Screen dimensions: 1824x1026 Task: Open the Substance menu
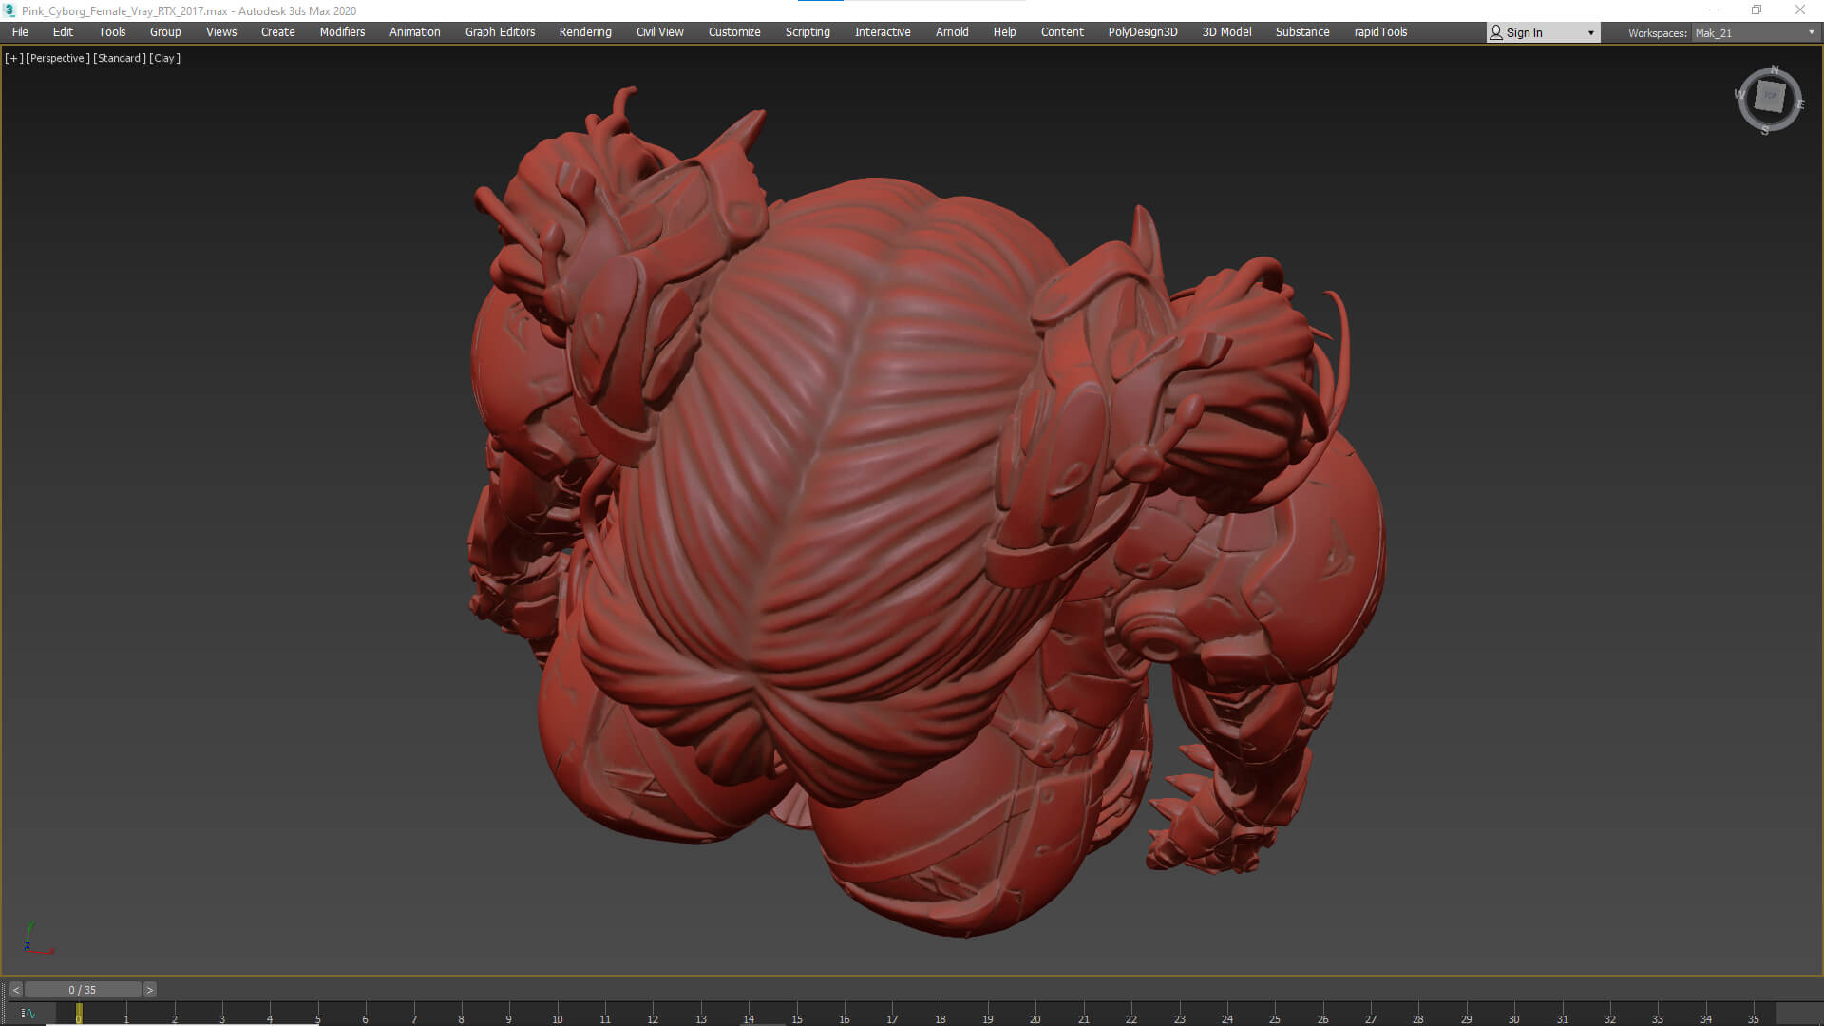tap(1302, 32)
